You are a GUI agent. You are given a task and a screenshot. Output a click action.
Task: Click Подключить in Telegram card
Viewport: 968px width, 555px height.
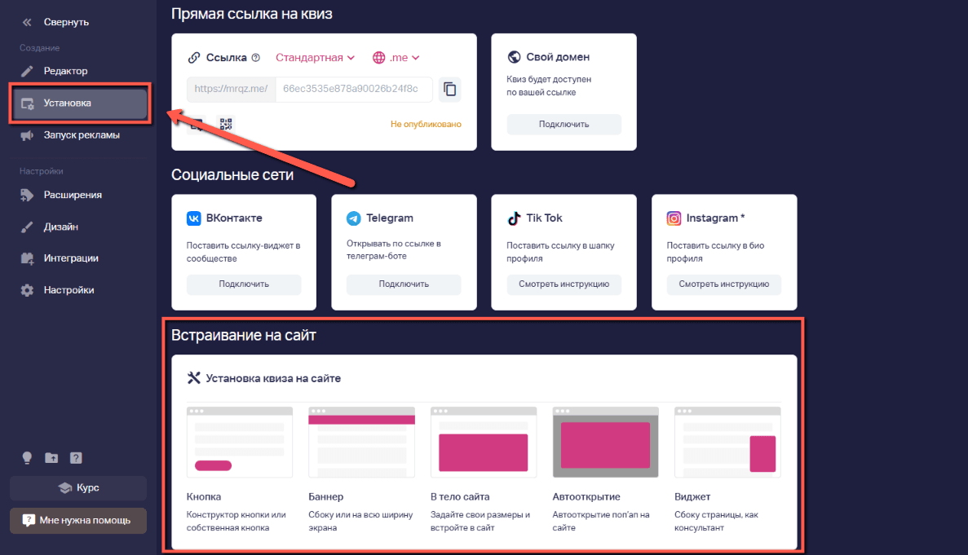point(404,284)
